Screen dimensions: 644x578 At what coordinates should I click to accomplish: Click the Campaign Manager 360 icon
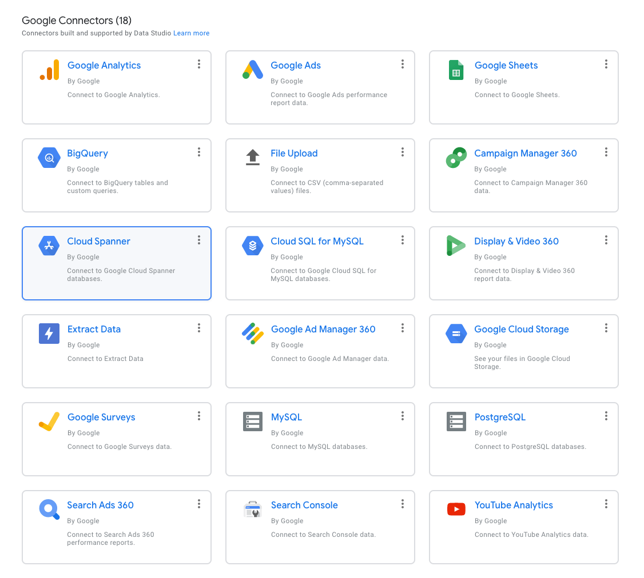click(x=456, y=158)
